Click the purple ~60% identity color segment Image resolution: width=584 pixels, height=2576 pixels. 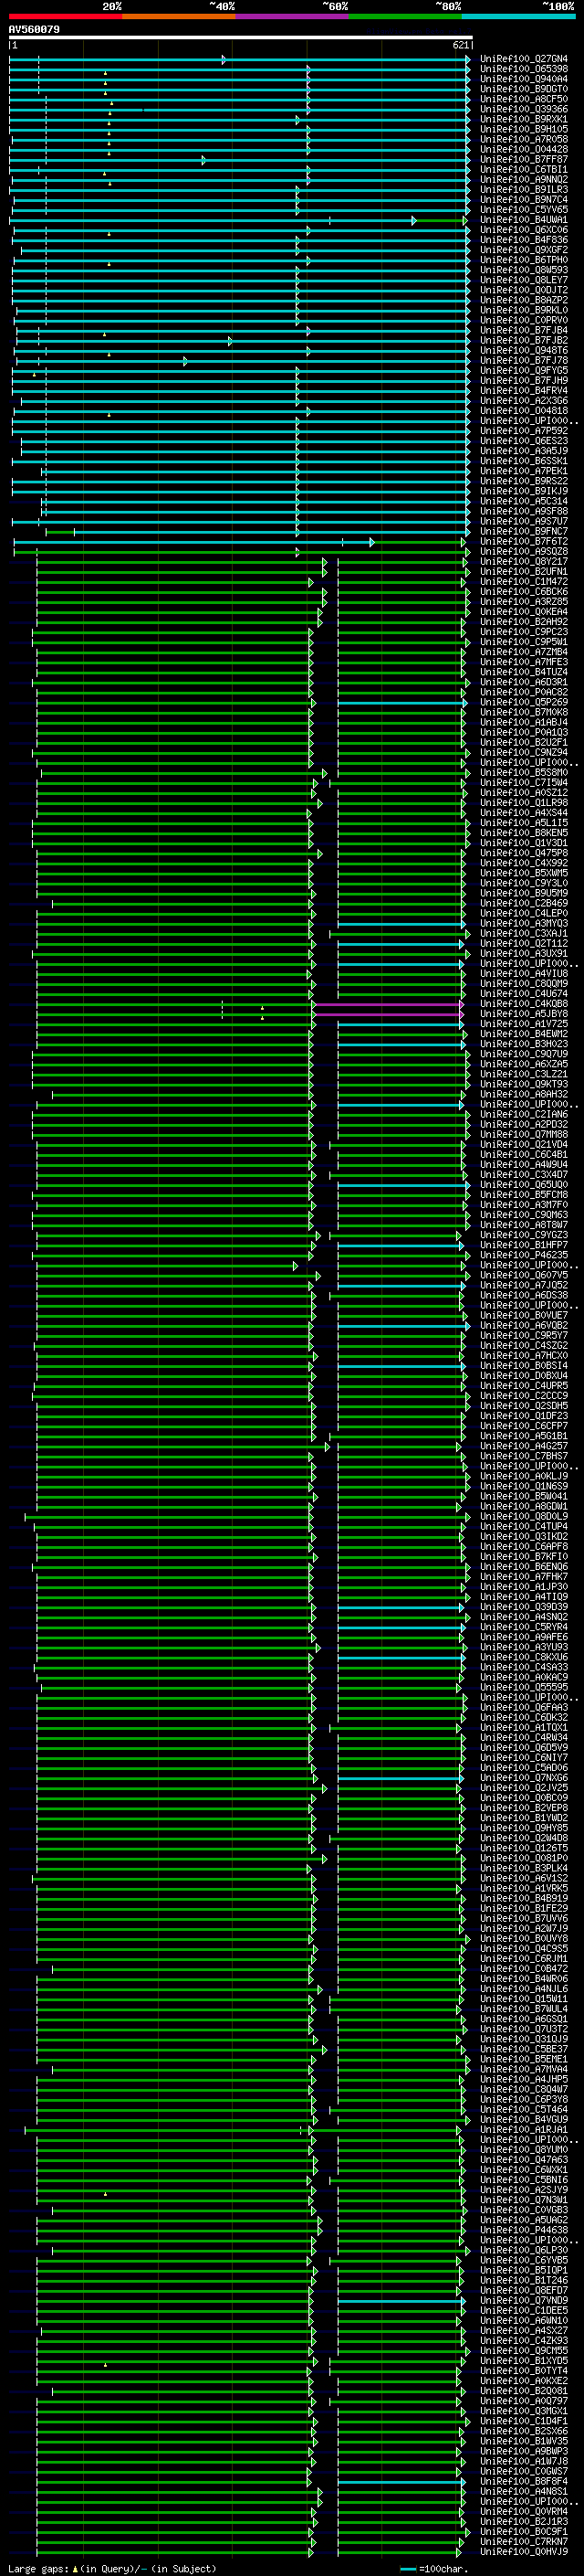[293, 16]
